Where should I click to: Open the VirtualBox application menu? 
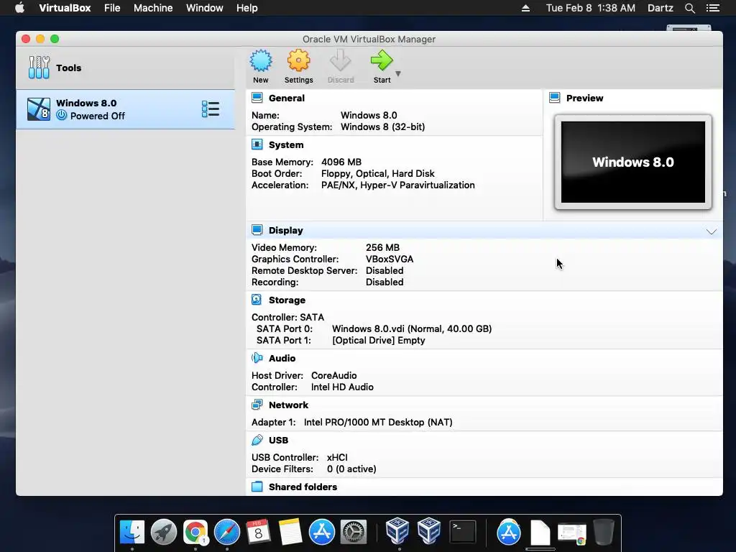click(x=65, y=8)
